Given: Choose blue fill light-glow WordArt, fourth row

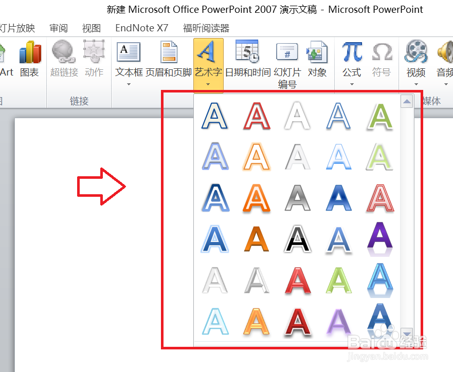Looking at the screenshot, I should [215, 239].
